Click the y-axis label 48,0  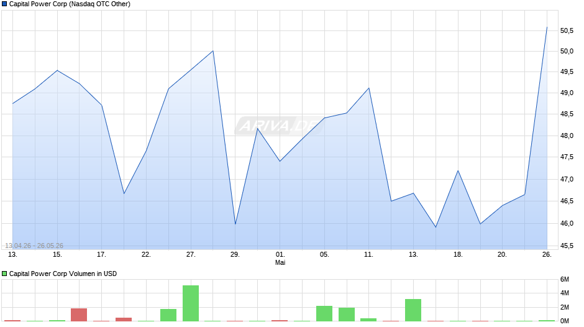(567, 136)
